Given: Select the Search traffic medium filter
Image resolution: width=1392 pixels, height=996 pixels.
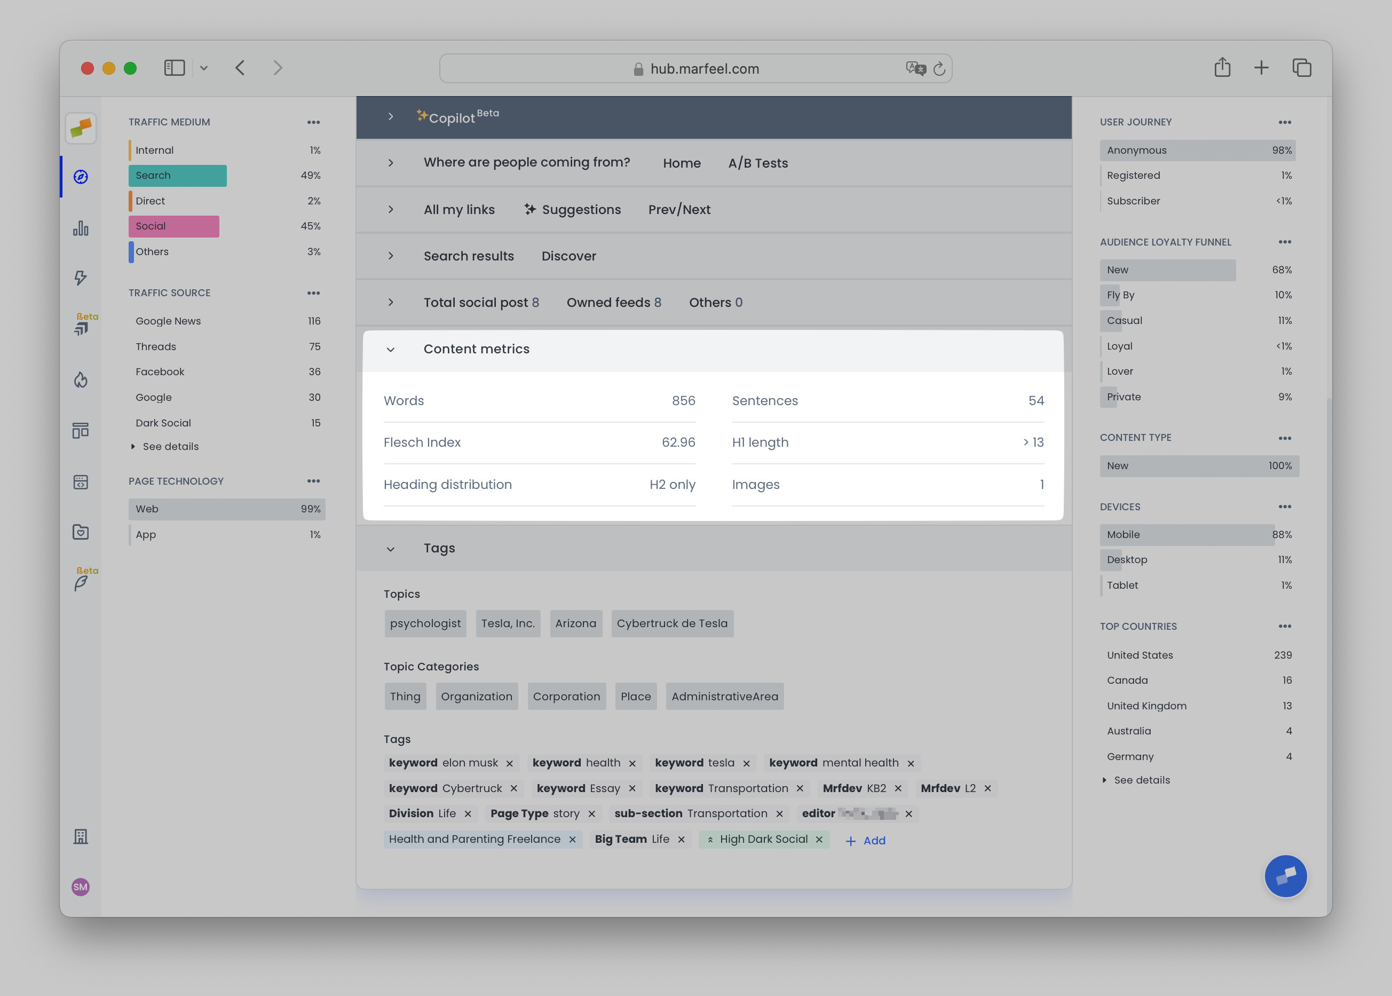Looking at the screenshot, I should tap(177, 176).
